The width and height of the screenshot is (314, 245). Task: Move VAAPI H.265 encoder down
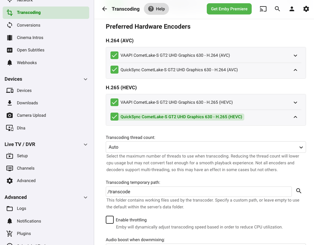(295, 103)
